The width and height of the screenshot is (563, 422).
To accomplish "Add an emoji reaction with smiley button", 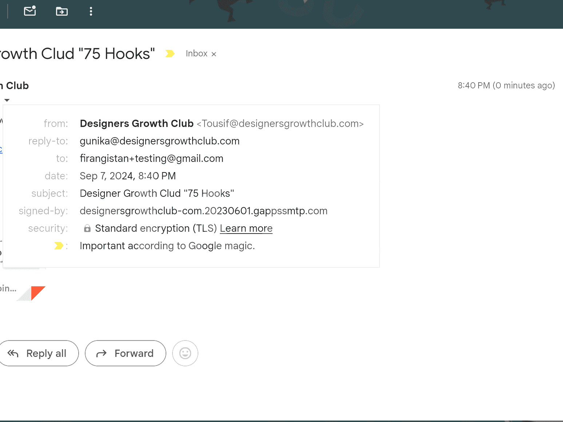I will coord(185,353).
